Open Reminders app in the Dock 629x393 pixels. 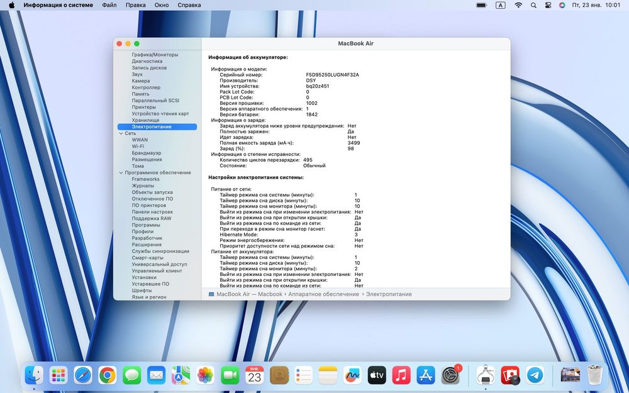[304, 376]
